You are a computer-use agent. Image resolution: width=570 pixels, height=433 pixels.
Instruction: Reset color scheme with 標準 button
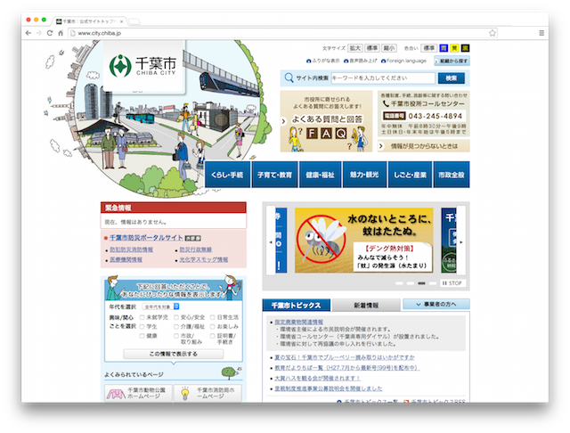pos(429,48)
